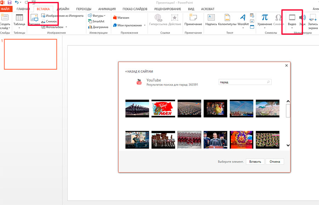
Task: Insert online images via Изображения из Интернета
Action: tap(62, 16)
